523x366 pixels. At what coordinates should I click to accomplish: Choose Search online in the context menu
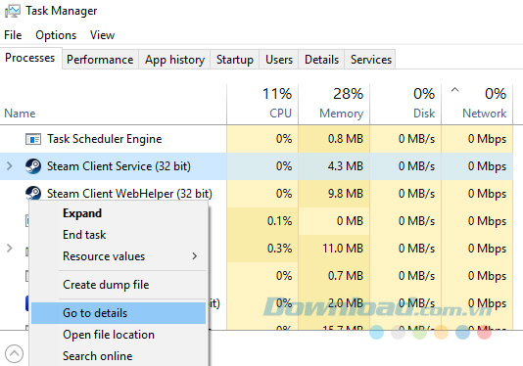119,356
